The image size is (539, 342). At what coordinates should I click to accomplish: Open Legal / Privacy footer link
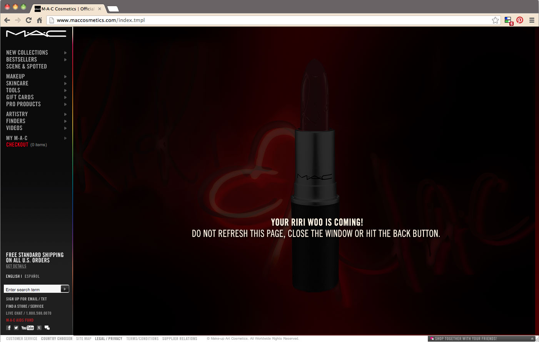pyautogui.click(x=108, y=339)
